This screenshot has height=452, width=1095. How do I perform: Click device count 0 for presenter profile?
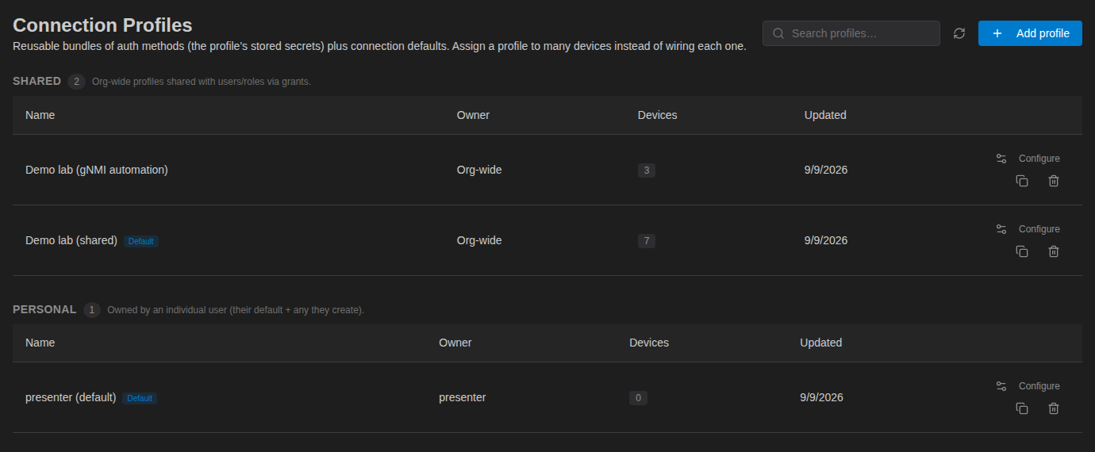tap(638, 398)
